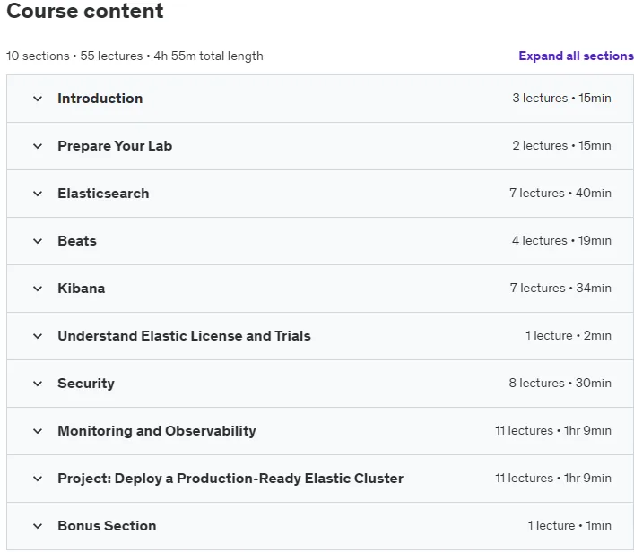
Task: Open the Elasticsearch section title
Action: tap(103, 194)
